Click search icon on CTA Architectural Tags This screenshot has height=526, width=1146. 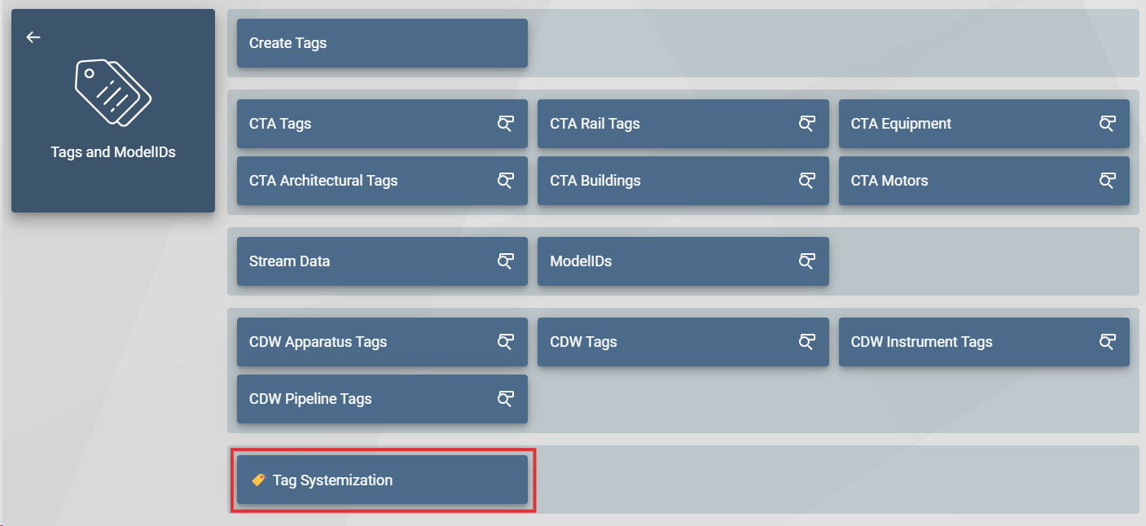[x=506, y=181]
